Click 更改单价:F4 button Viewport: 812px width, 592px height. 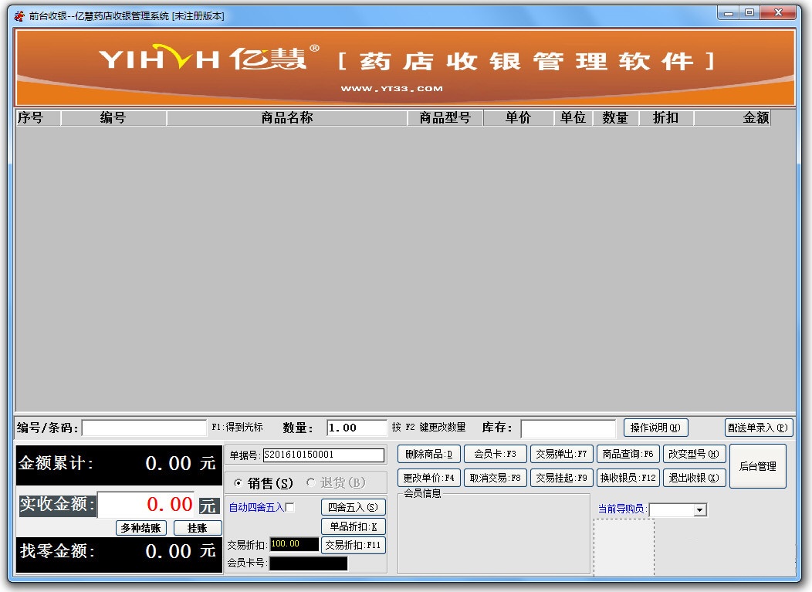(x=429, y=478)
